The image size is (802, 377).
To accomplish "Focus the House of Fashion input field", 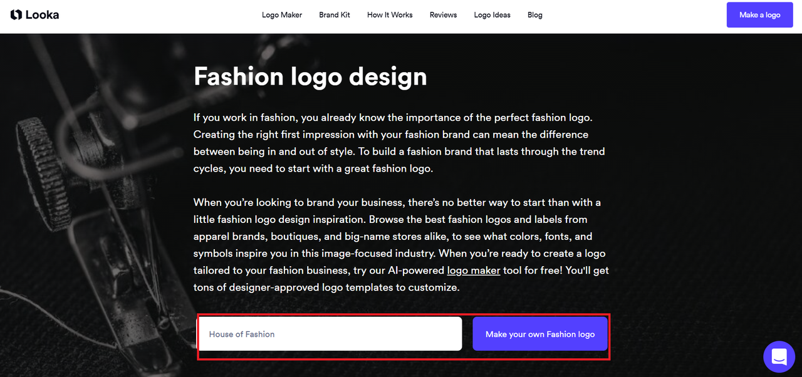I will [330, 334].
